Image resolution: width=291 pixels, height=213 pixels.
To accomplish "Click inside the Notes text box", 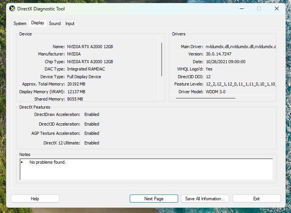I will (x=146, y=171).
